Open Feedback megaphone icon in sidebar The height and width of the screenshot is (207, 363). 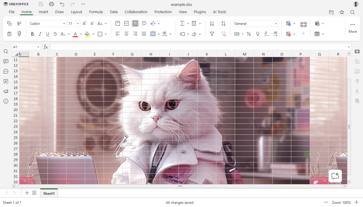[6, 91]
